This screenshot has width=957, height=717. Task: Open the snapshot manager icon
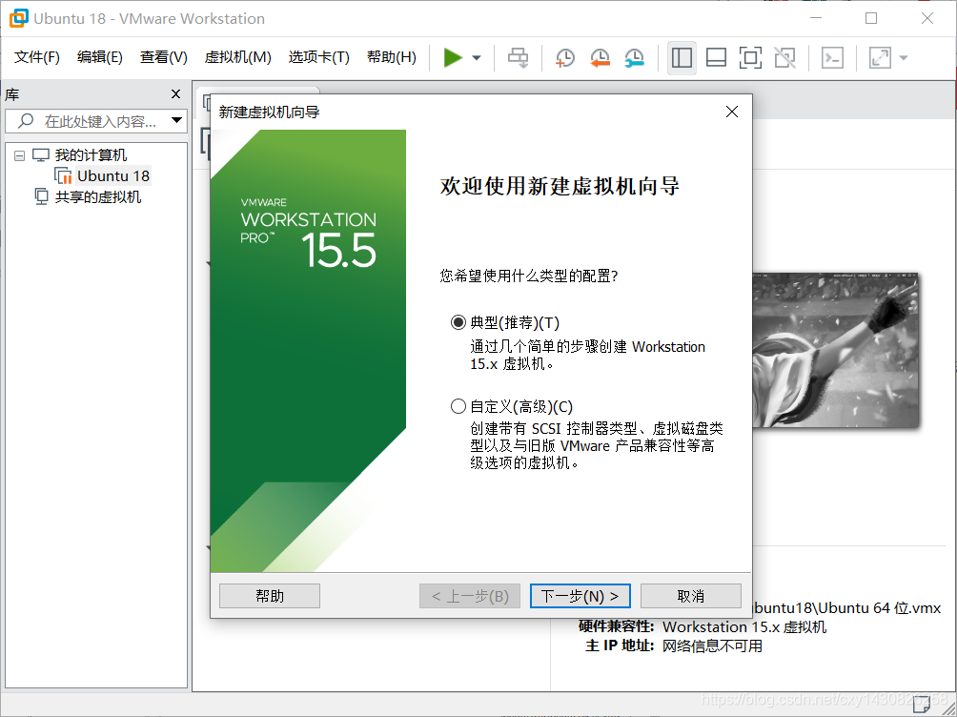pyautogui.click(x=635, y=58)
